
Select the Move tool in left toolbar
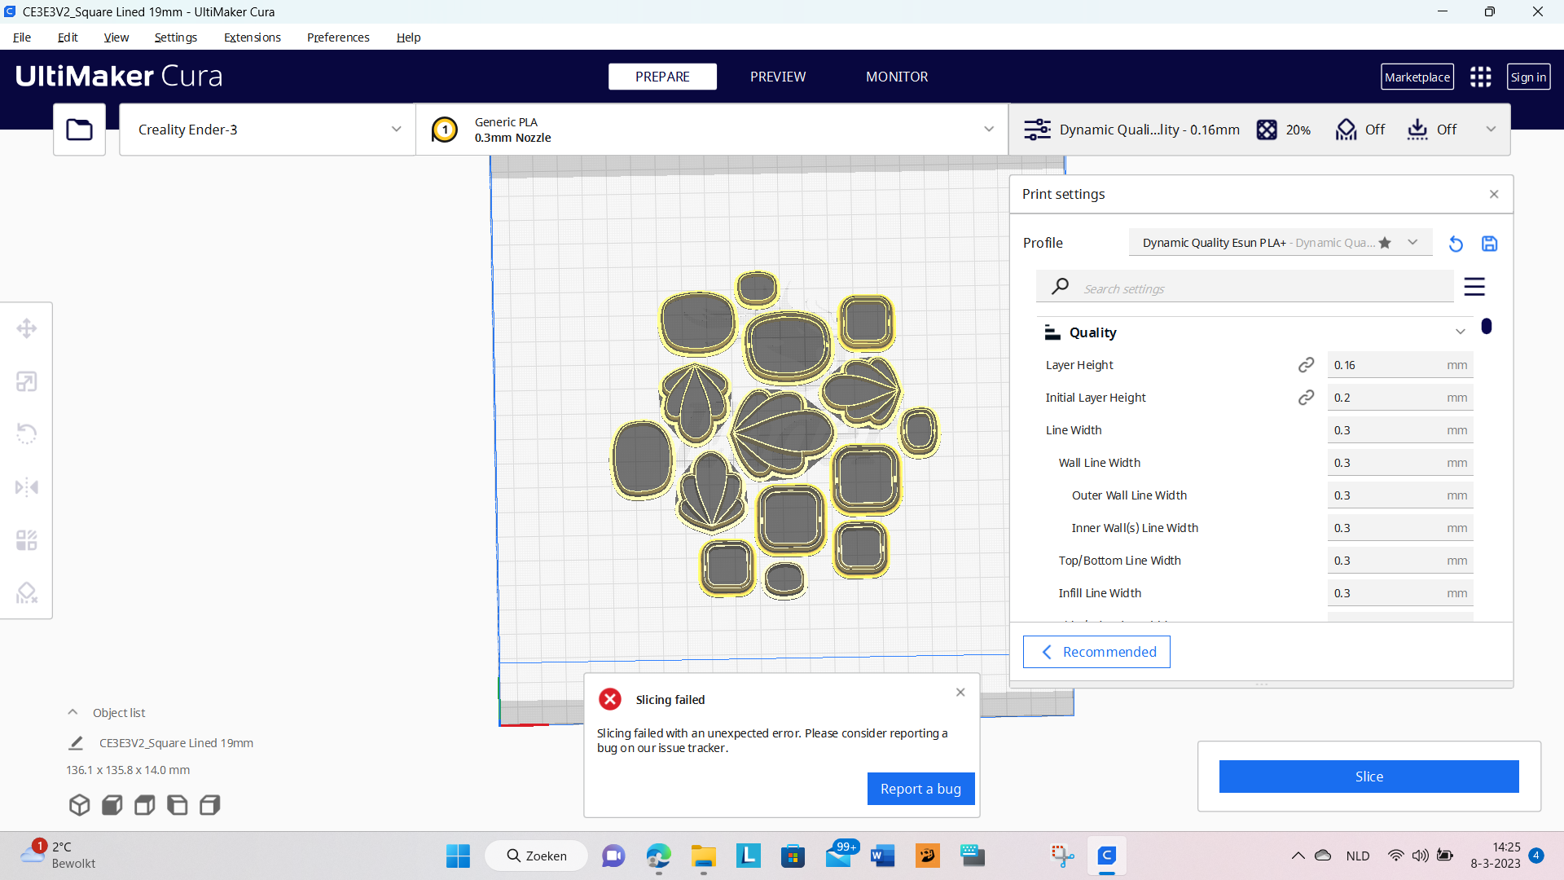click(27, 328)
